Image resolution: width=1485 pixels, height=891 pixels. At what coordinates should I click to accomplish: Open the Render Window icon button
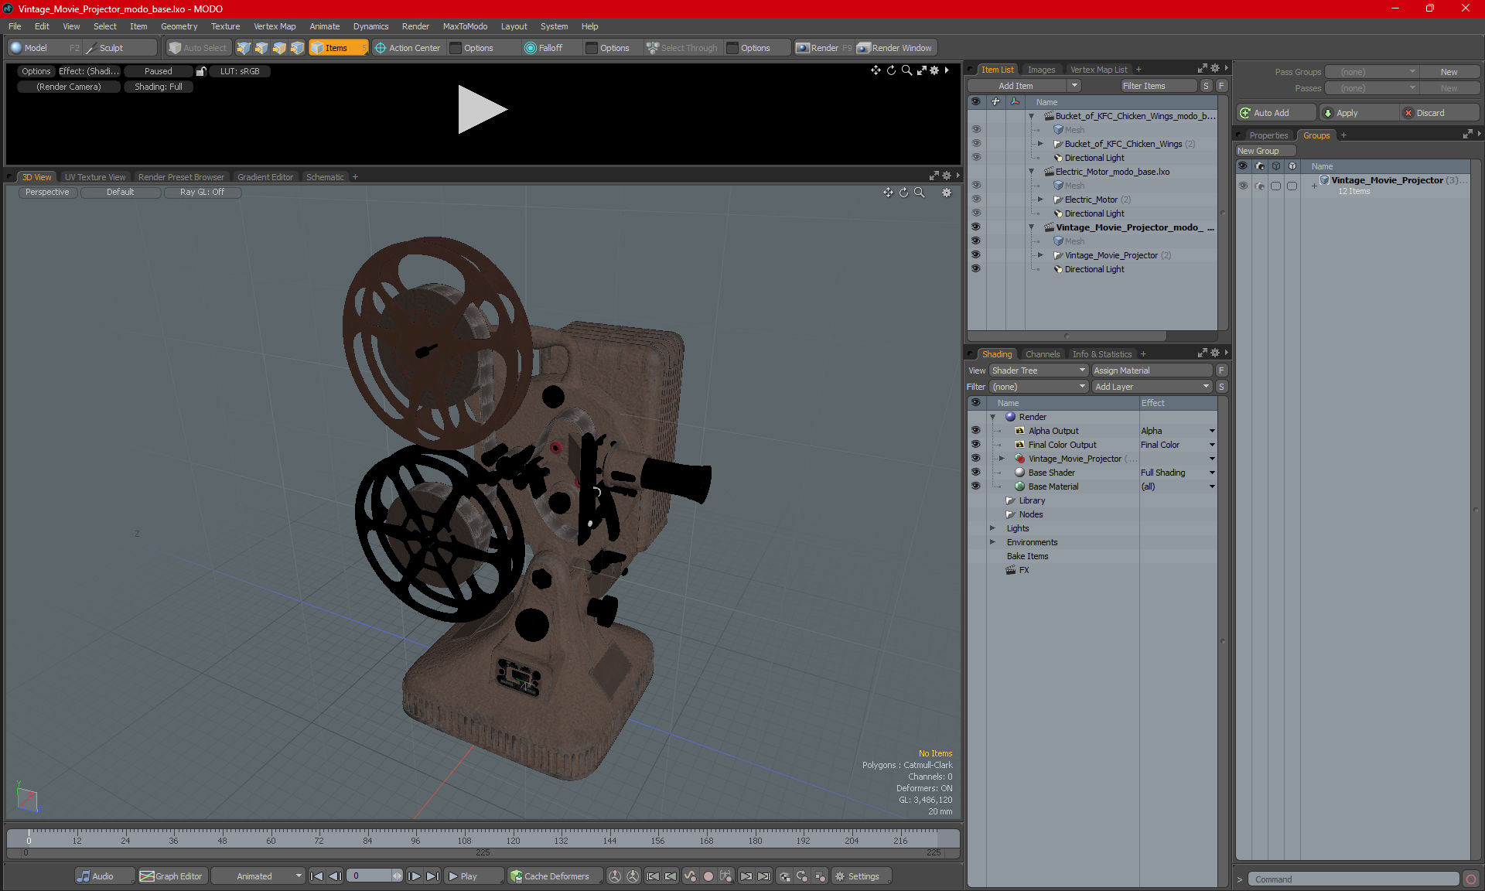864,48
